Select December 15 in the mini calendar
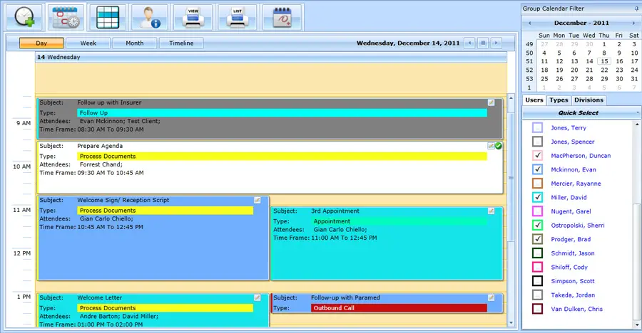642x333 pixels. (604, 61)
